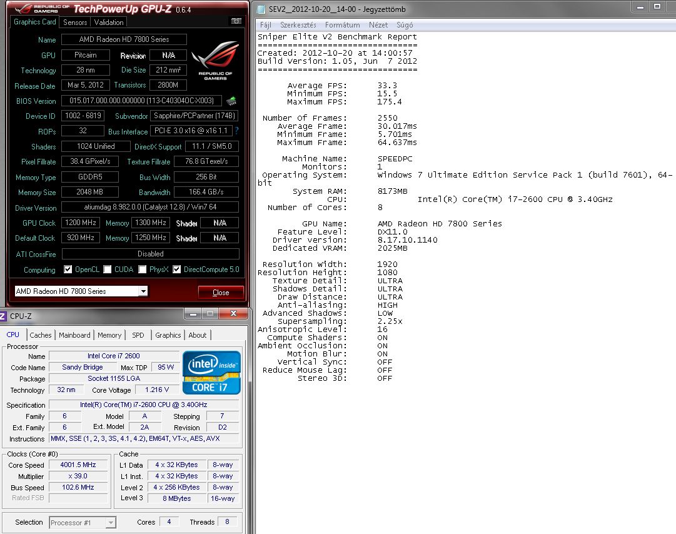Click the BIOS save chip icon
The image size is (676, 534).
coord(231,101)
